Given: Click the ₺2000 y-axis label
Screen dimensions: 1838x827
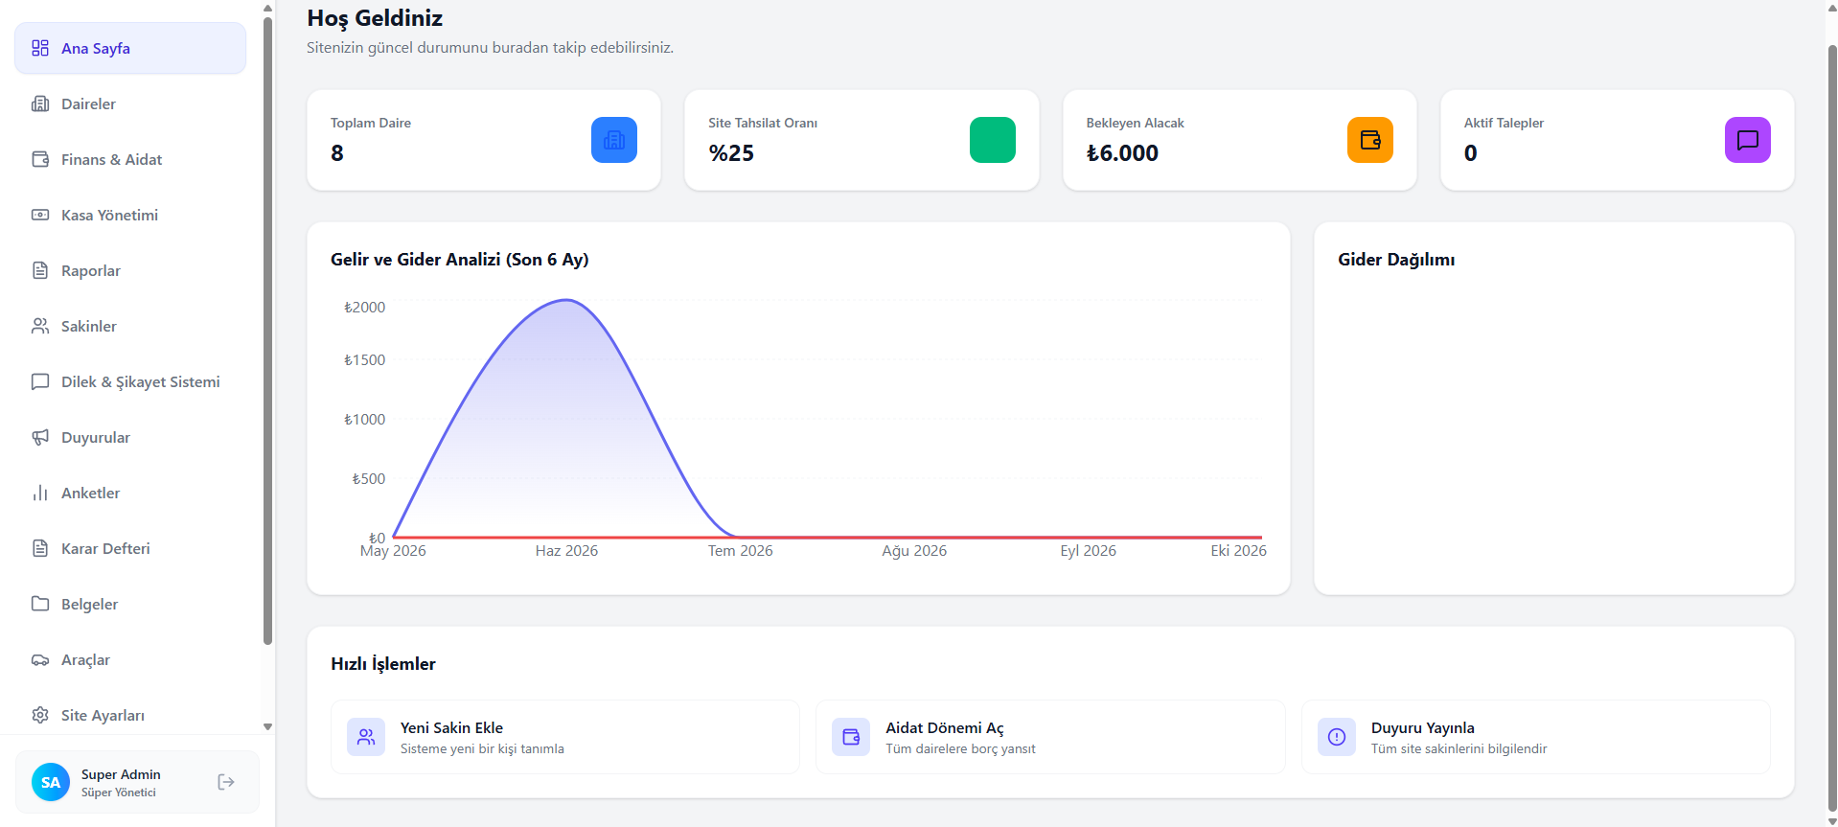Looking at the screenshot, I should point(364,308).
